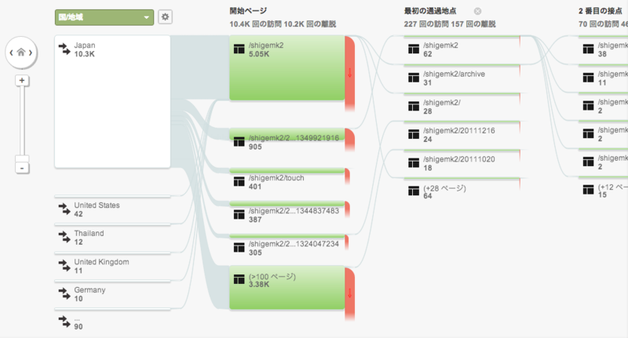Click page icon of second interaction node 11
The width and height of the screenshot is (628, 338).
588,78
